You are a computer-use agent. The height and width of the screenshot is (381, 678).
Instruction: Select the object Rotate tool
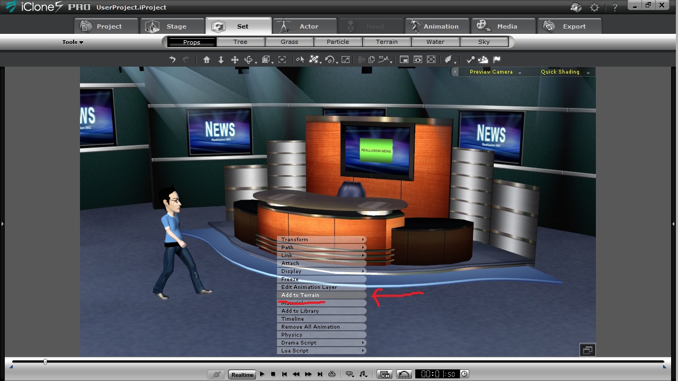click(x=330, y=59)
